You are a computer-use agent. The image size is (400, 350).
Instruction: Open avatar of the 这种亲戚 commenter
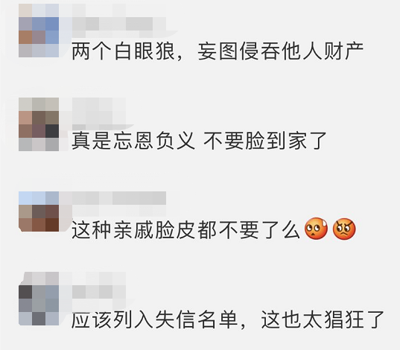39,211
